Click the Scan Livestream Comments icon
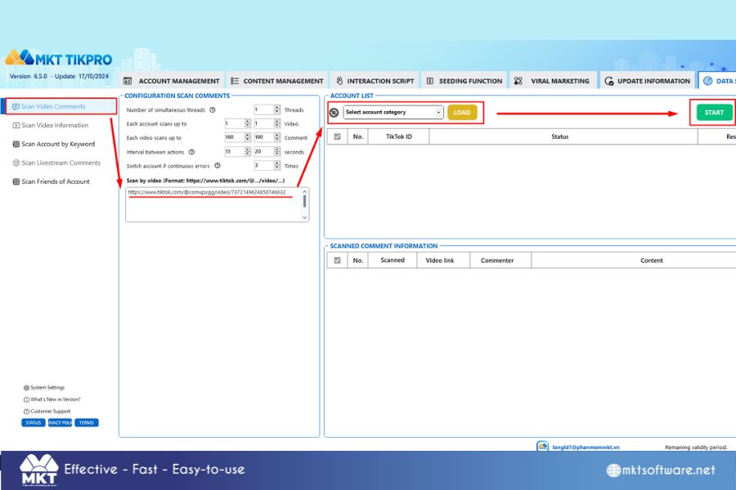This screenshot has height=490, width=736. point(16,163)
